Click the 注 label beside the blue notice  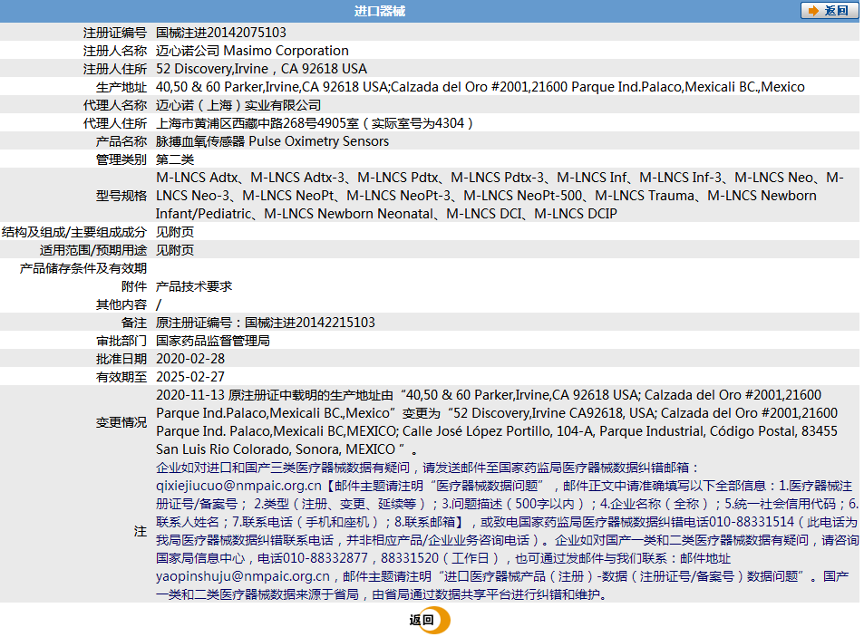pyautogui.click(x=141, y=531)
